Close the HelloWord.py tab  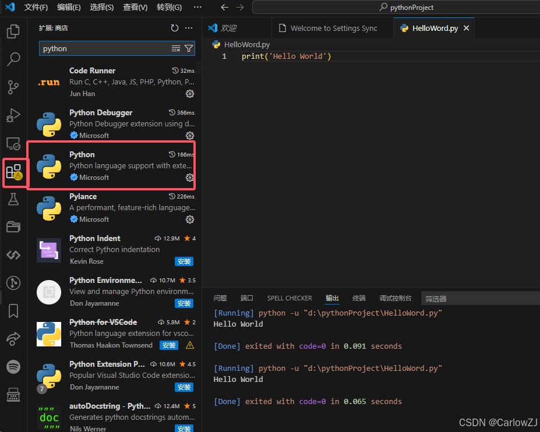click(466, 28)
